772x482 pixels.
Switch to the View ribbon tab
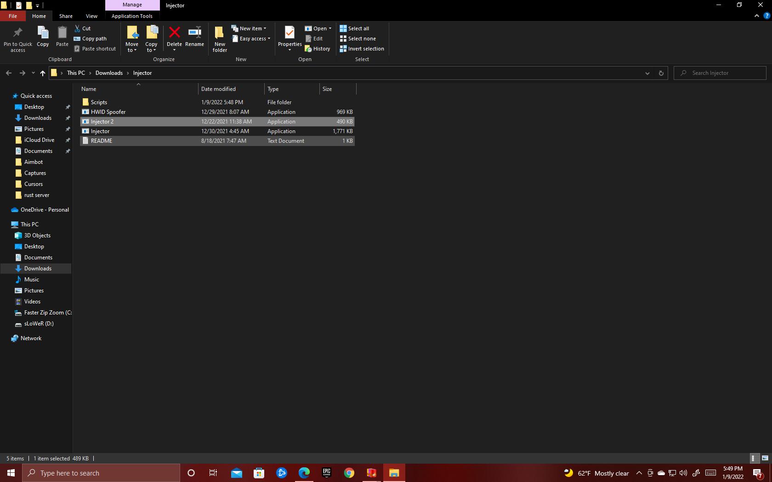point(91,16)
